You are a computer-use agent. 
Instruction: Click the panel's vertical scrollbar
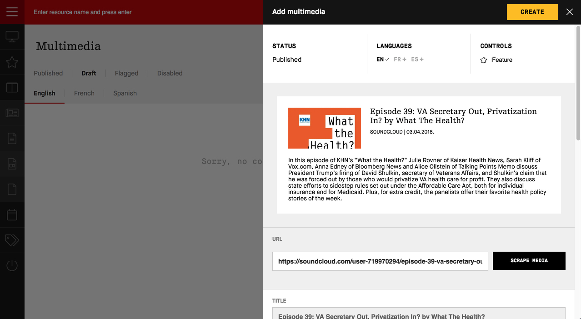tap(578, 83)
